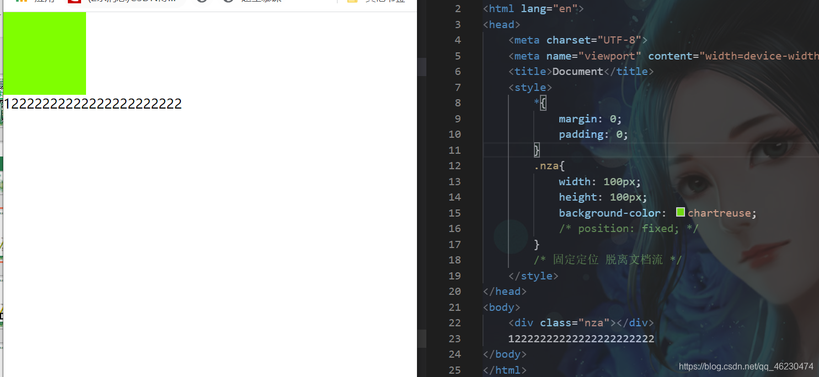The width and height of the screenshot is (819, 377).
Task: Click the meta charset="UTF-8" line
Action: pyautogui.click(x=577, y=40)
